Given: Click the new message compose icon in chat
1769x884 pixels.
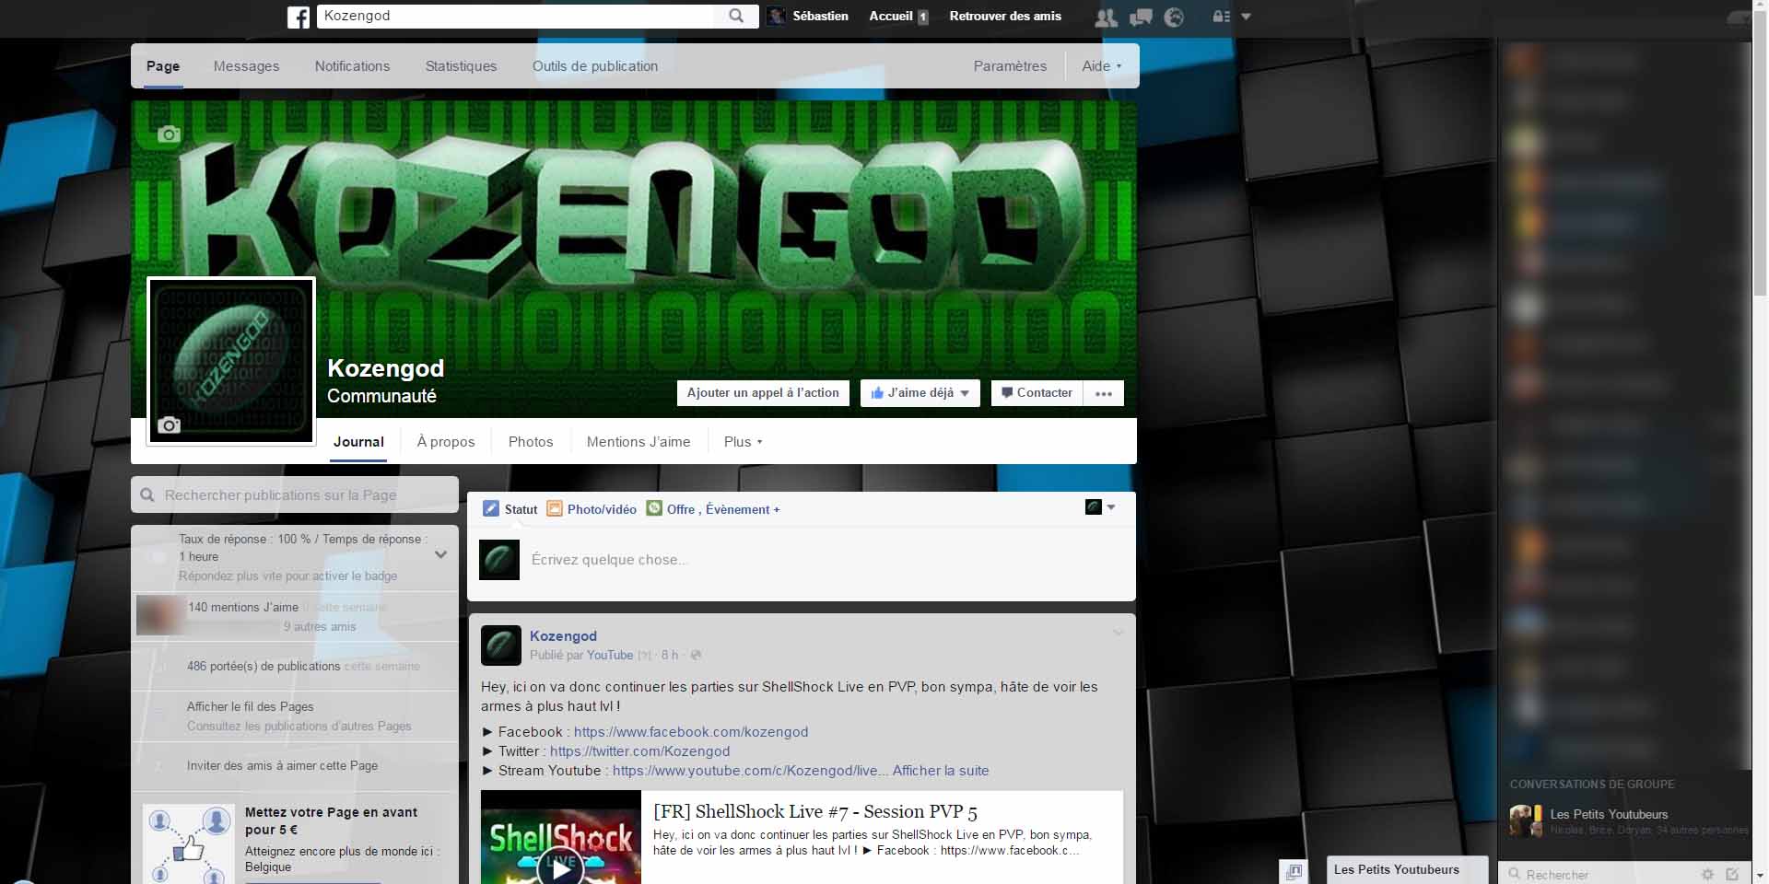Looking at the screenshot, I should [x=1732, y=874].
